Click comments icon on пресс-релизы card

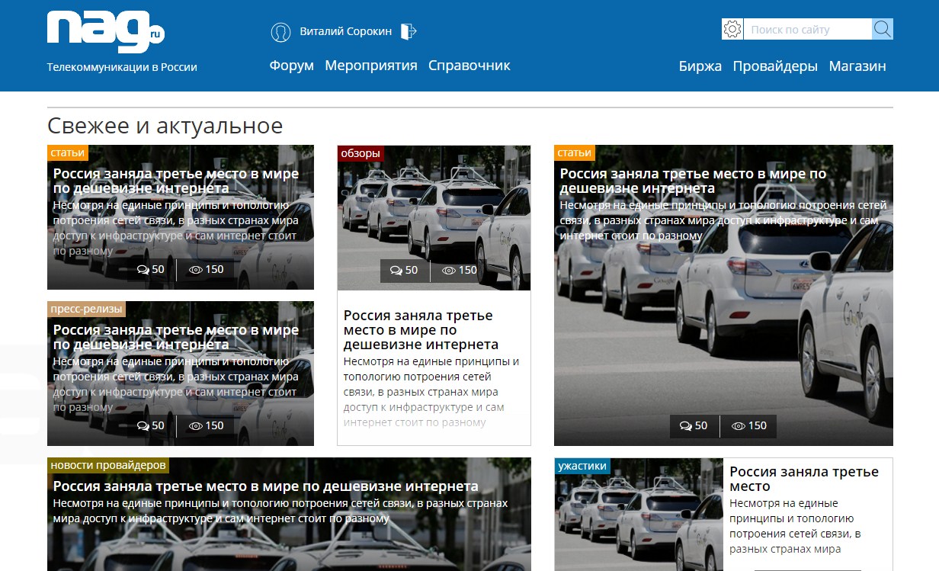143,426
